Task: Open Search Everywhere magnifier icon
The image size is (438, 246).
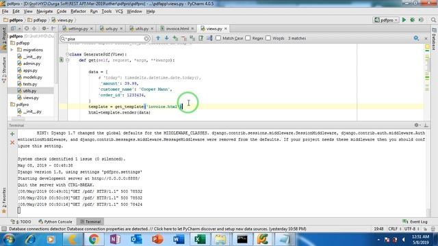Action: (x=433, y=20)
